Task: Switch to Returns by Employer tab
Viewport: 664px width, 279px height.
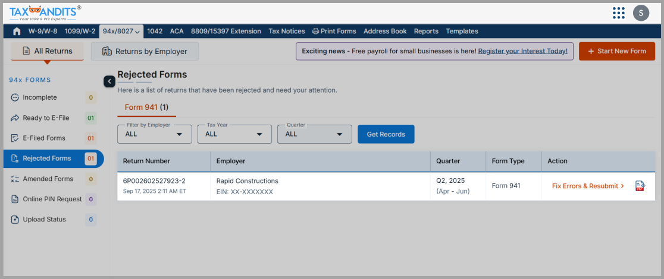Action: point(145,51)
